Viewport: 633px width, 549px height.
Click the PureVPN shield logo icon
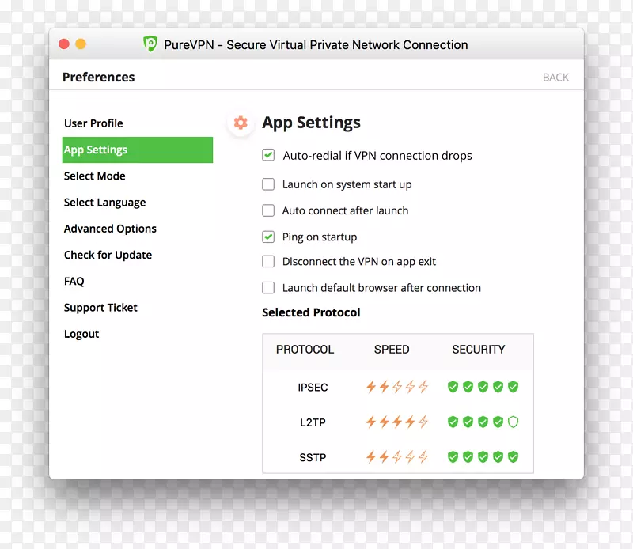coord(150,44)
